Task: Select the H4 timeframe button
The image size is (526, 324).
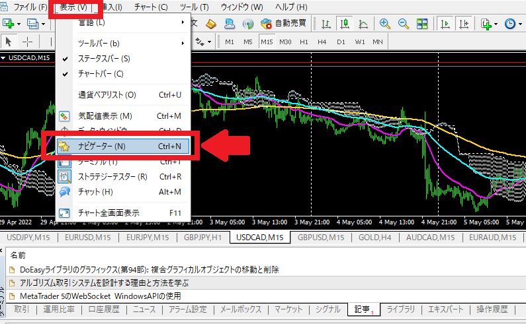Action: (x=322, y=42)
